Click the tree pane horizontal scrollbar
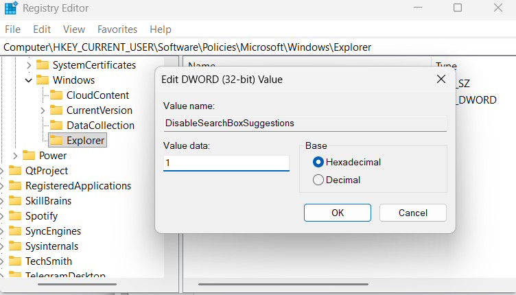The image size is (516, 295). (x=77, y=284)
